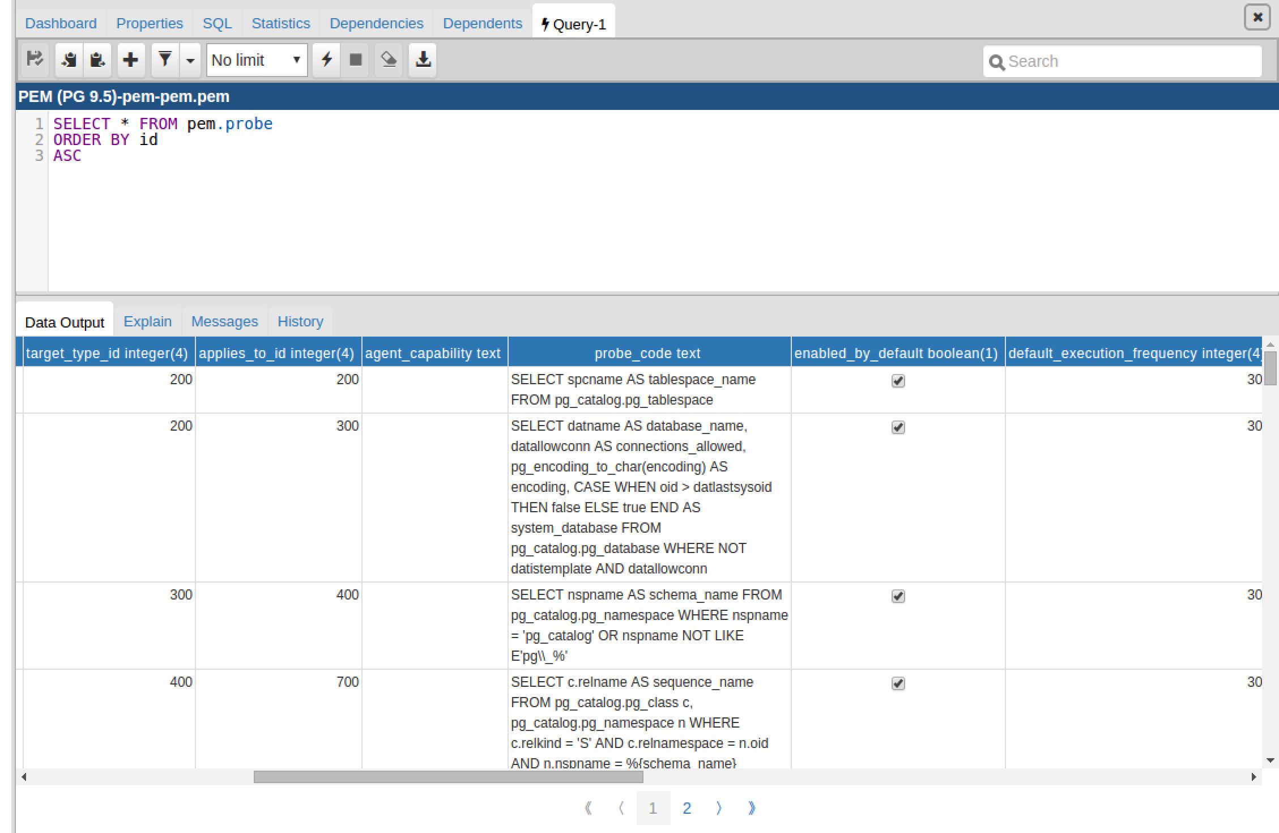This screenshot has width=1279, height=833.
Task: Execute query with lightning bolt button
Action: (327, 59)
